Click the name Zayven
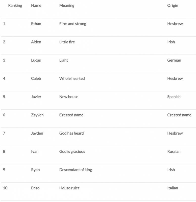Viewport: 196px width, 202px height. coord(37,115)
